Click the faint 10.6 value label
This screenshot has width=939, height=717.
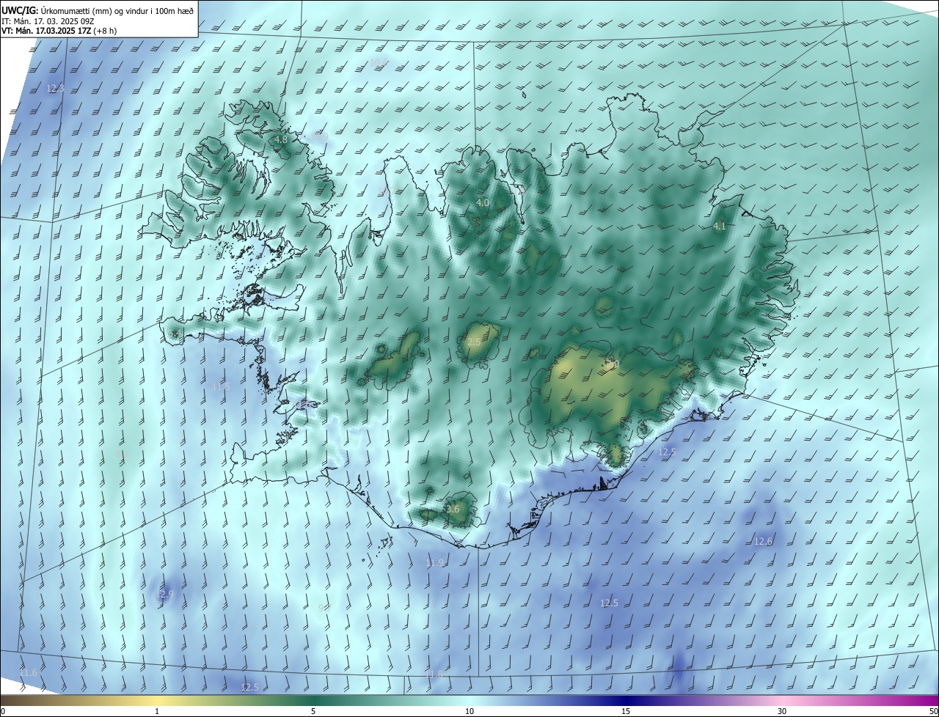point(379,63)
